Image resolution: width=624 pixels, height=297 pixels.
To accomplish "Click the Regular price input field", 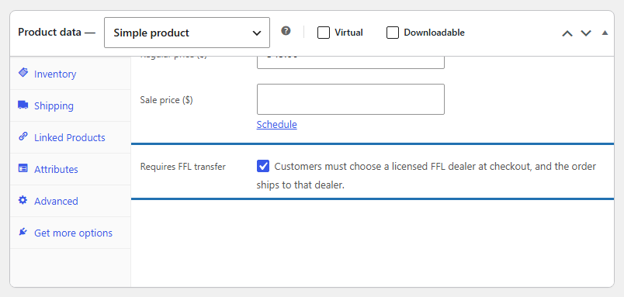I will (x=351, y=62).
